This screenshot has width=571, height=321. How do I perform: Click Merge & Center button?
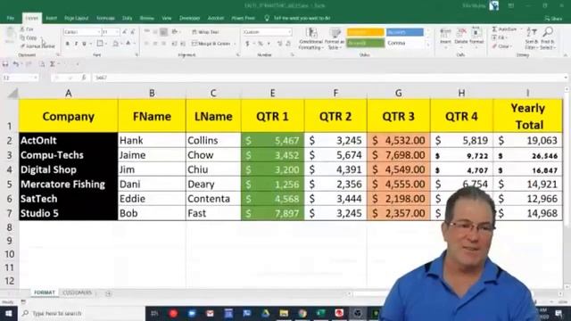click(211, 44)
